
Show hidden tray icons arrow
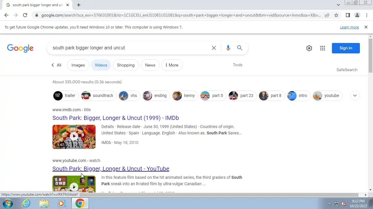click(330, 203)
